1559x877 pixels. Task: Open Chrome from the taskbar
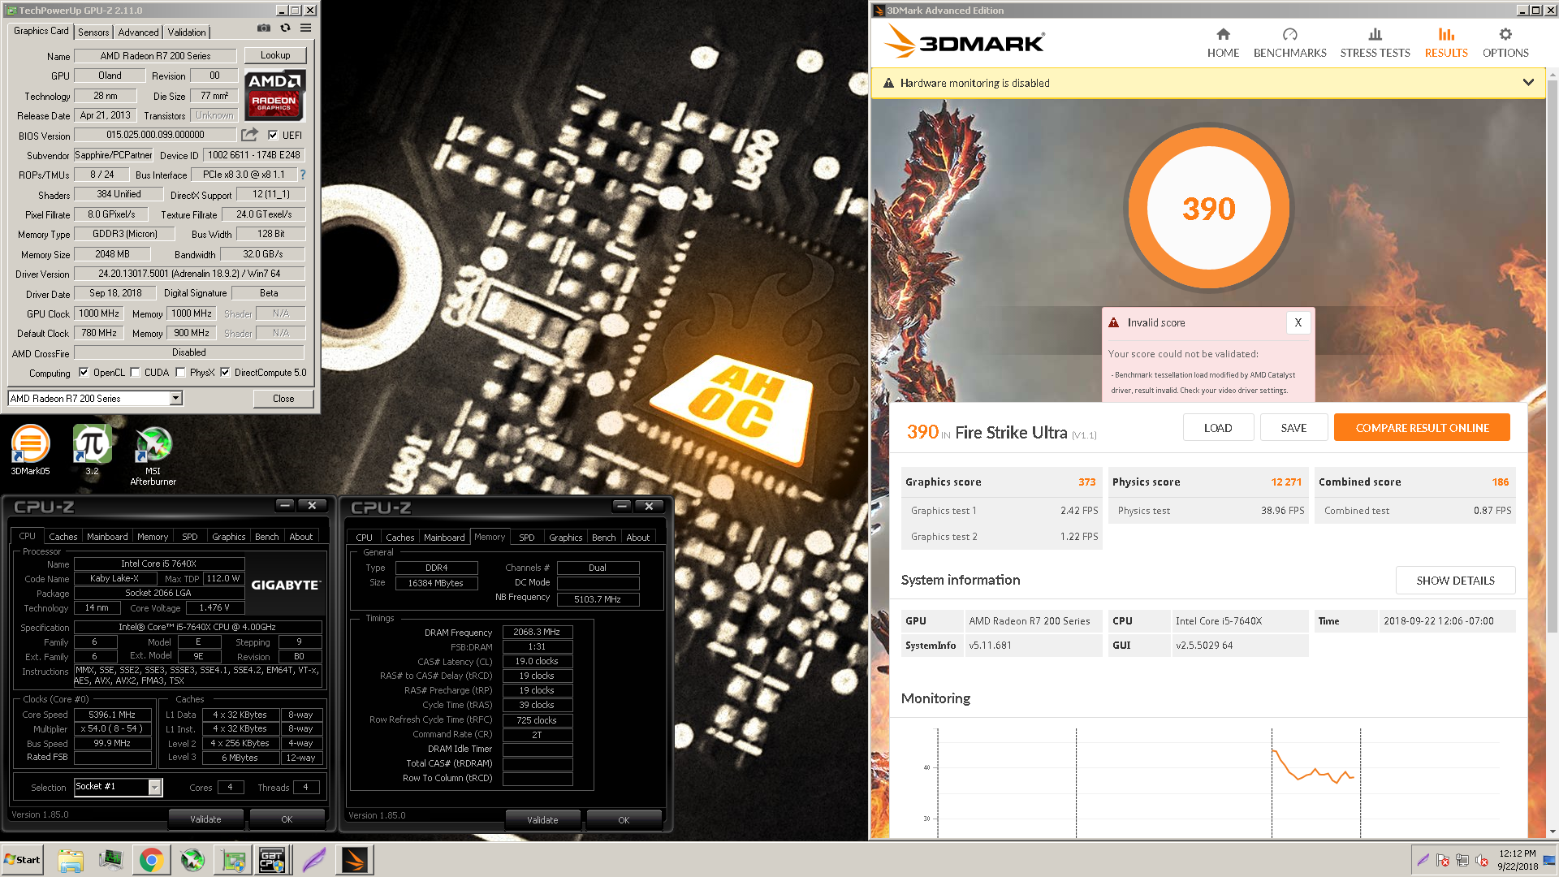coord(151,860)
